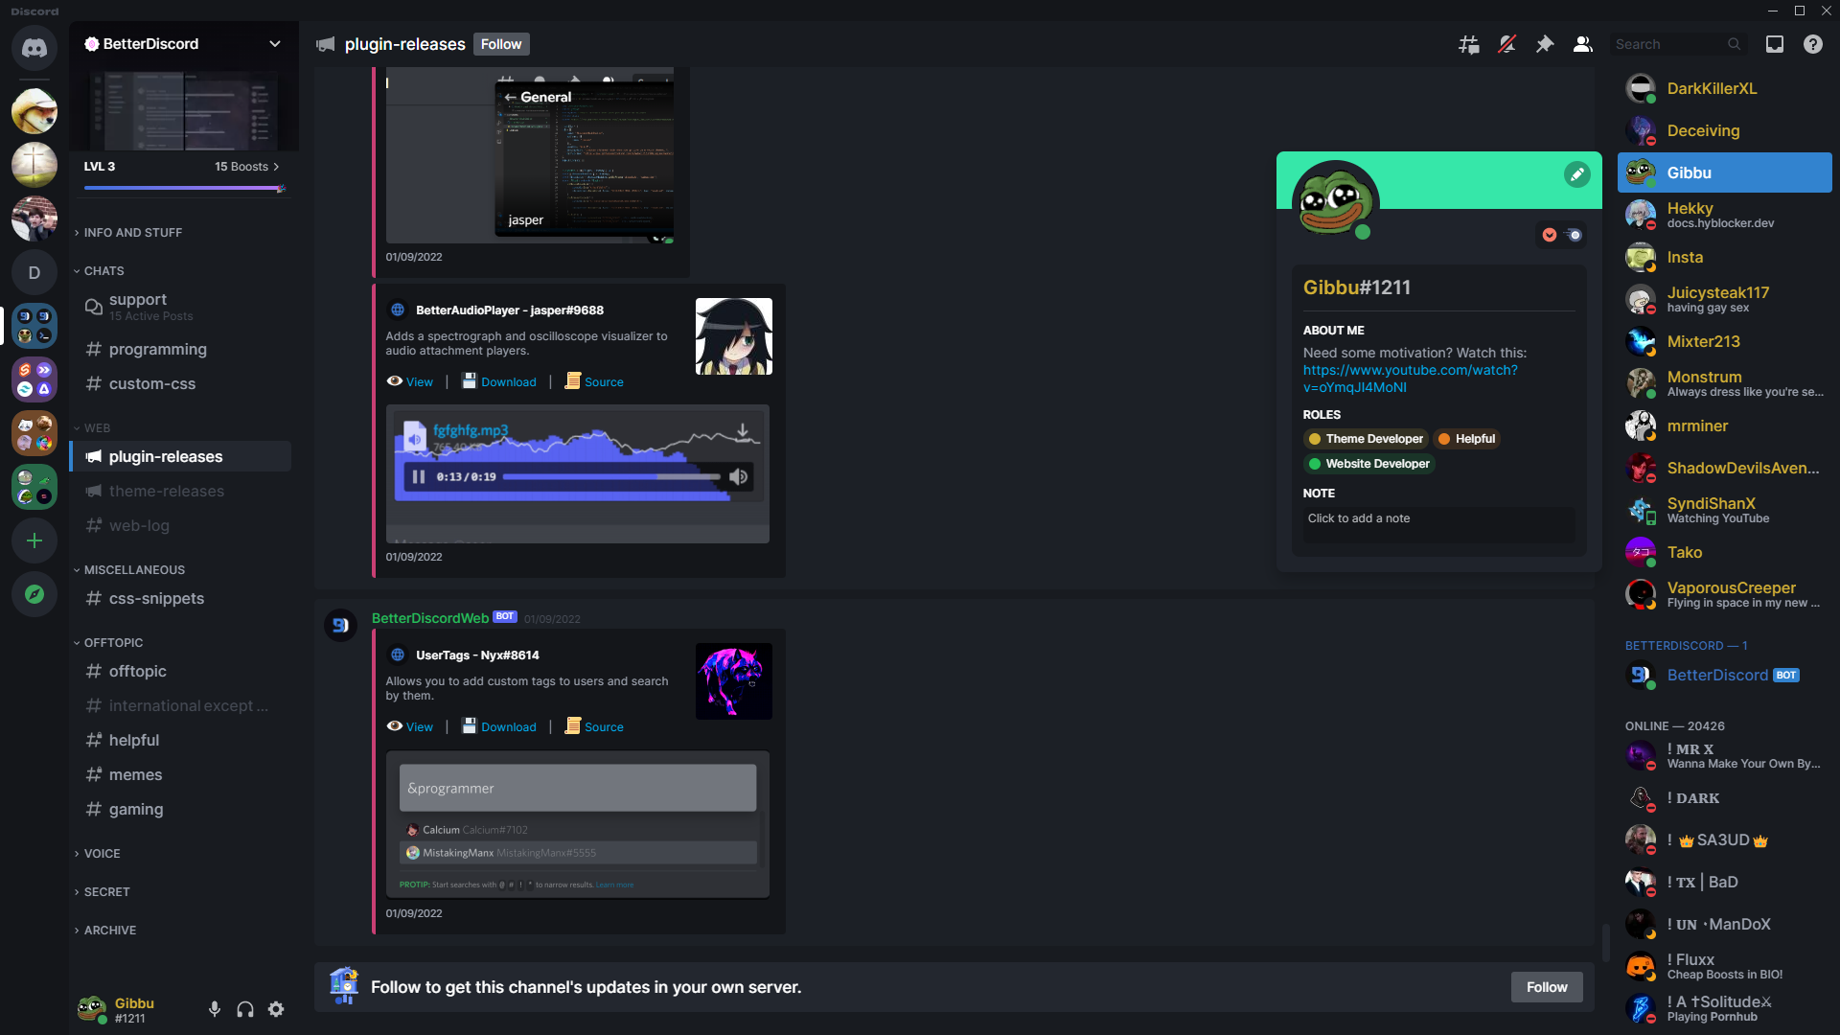1840x1035 pixels.
Task: Switch to the theme-releases channel
Action: 166,491
